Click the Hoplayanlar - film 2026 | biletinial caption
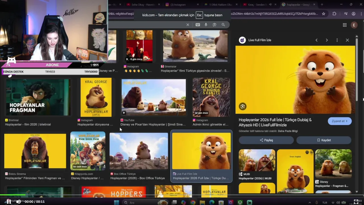The width and height of the screenshot is (364, 205). click(x=28, y=124)
